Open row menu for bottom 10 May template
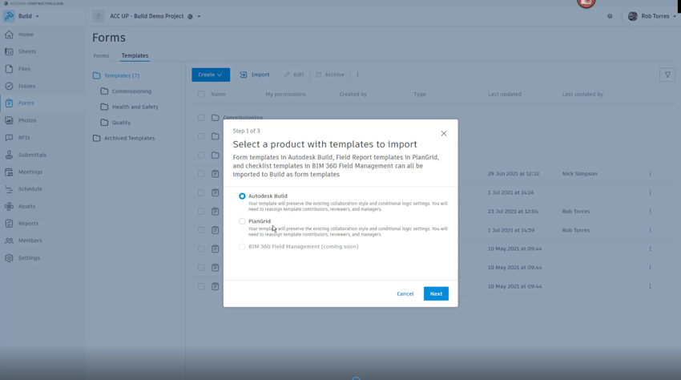 pos(651,286)
